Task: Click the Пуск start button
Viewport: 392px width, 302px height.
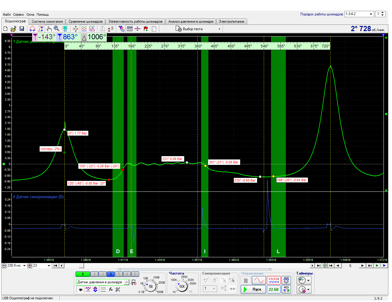Action: [253, 289]
